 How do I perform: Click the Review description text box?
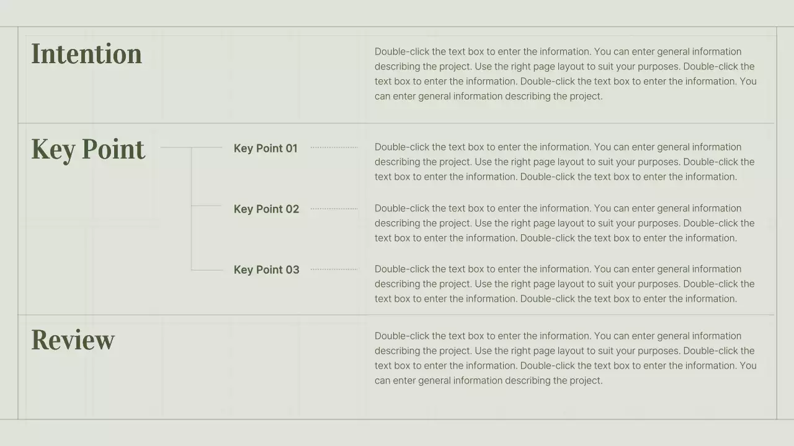tap(565, 358)
